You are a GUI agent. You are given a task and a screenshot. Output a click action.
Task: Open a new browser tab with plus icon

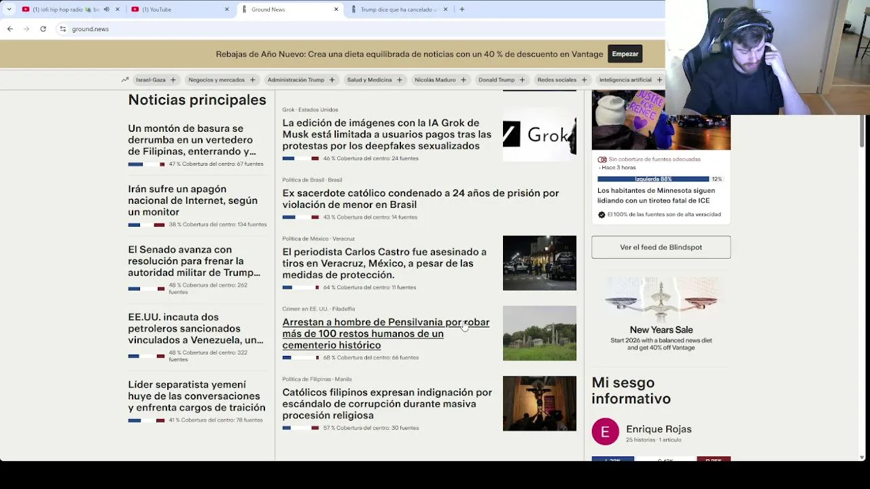[462, 10]
